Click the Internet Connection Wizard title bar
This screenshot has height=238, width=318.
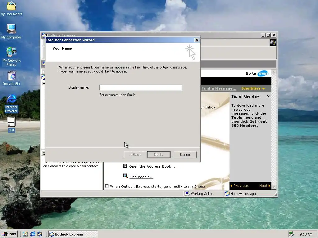[120, 40]
